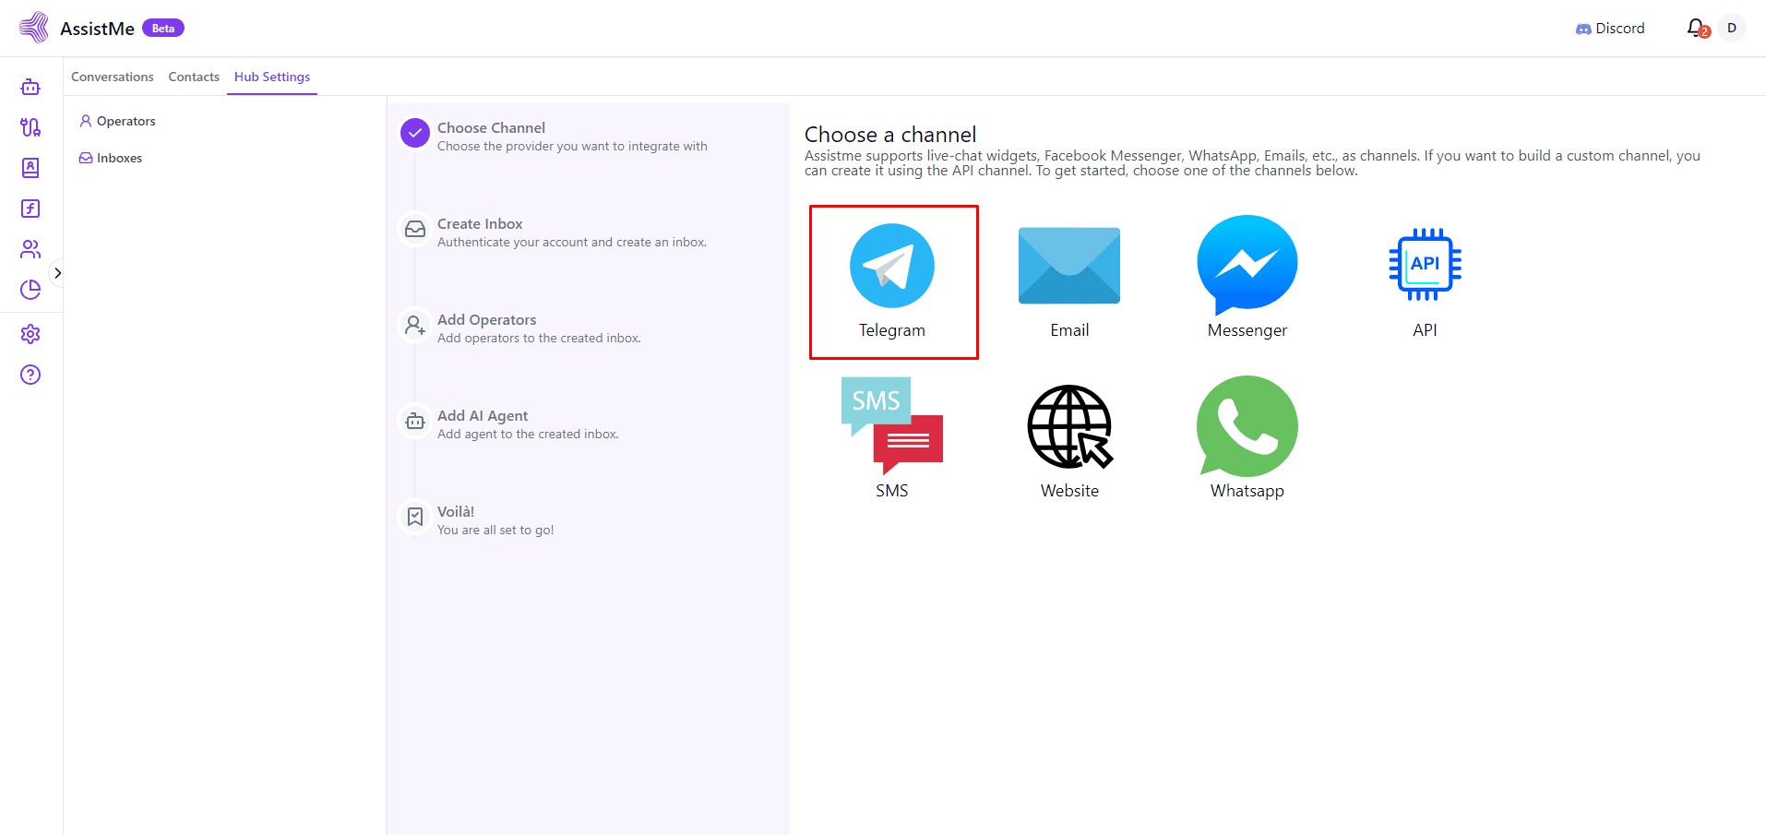This screenshot has width=1766, height=835.
Task: Open the Discord link
Action: coord(1610,29)
